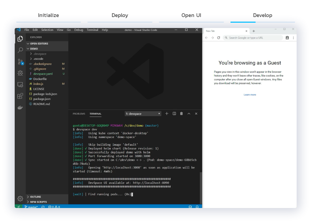313x224 pixels.
Task: Open notifications bell in status bar
Action: (x=197, y=207)
